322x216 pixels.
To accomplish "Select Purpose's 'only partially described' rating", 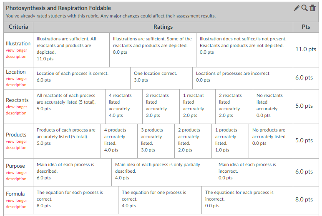I will point(163,171).
